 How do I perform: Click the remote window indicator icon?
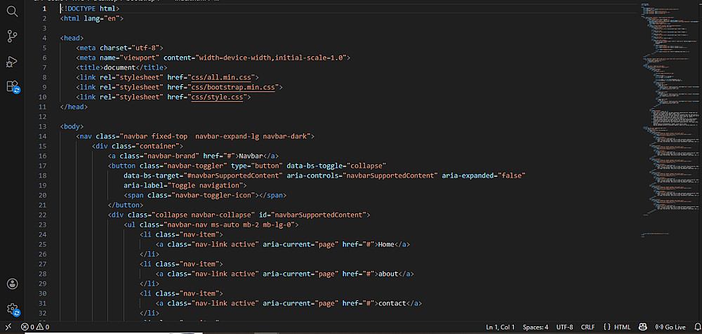pyautogui.click(x=7, y=327)
